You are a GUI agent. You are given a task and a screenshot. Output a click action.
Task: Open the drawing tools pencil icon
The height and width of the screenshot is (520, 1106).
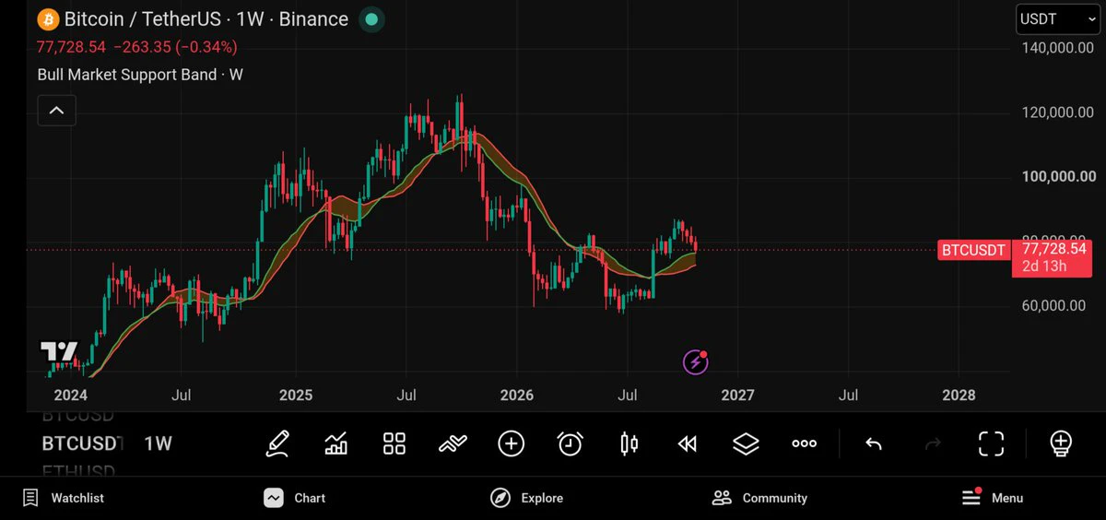(277, 443)
